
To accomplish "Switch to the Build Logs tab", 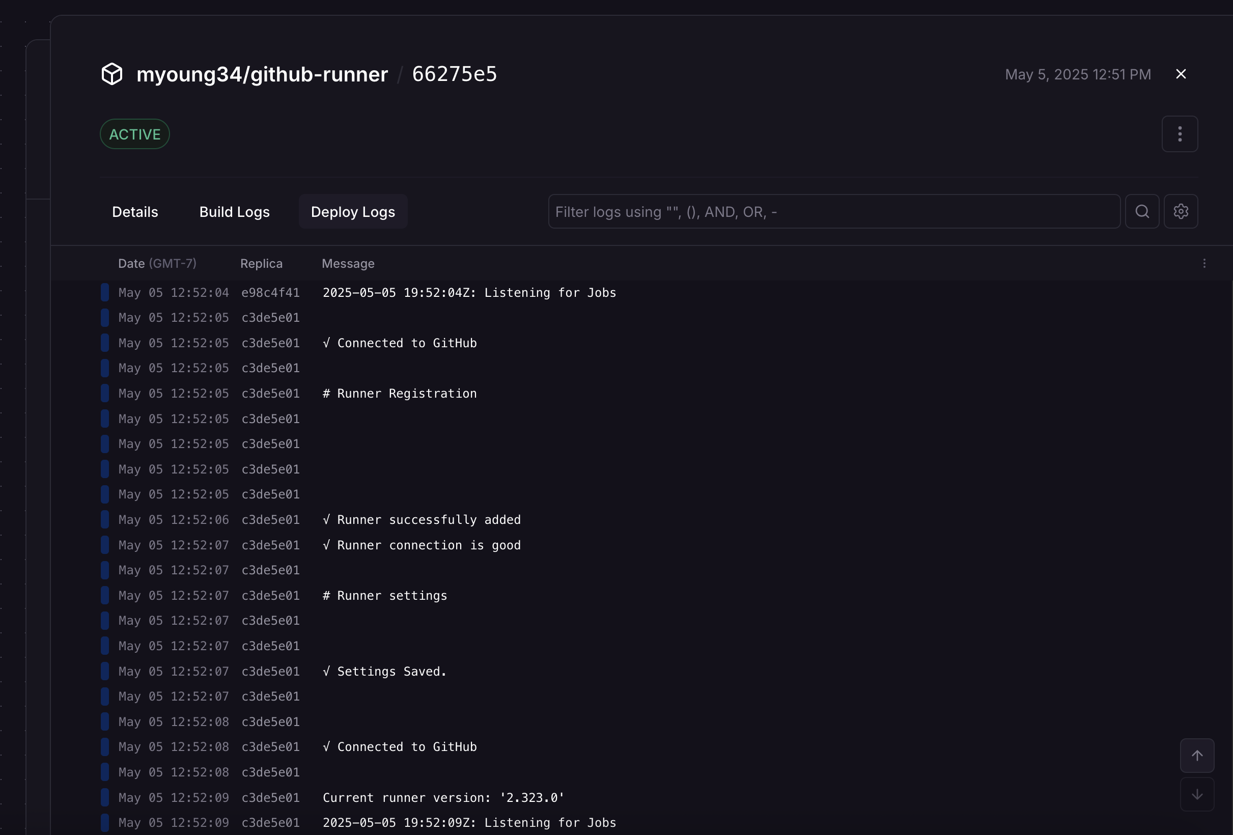I will 235,212.
